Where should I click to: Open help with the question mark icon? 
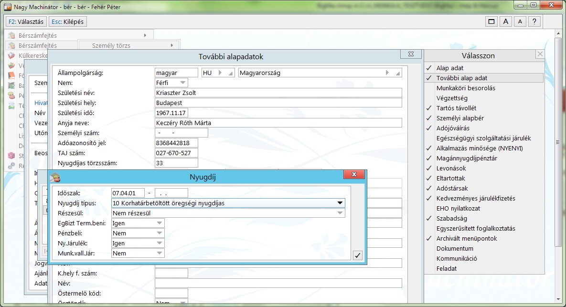pos(534,21)
